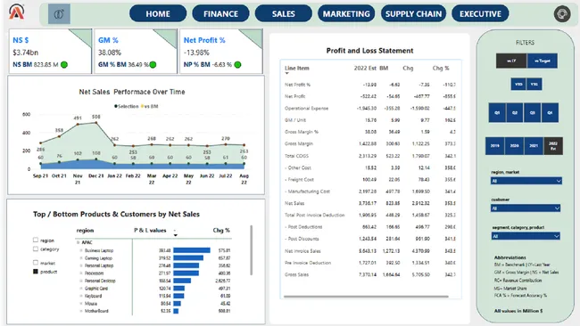Click the Motherboard product row

pyautogui.click(x=154, y=311)
